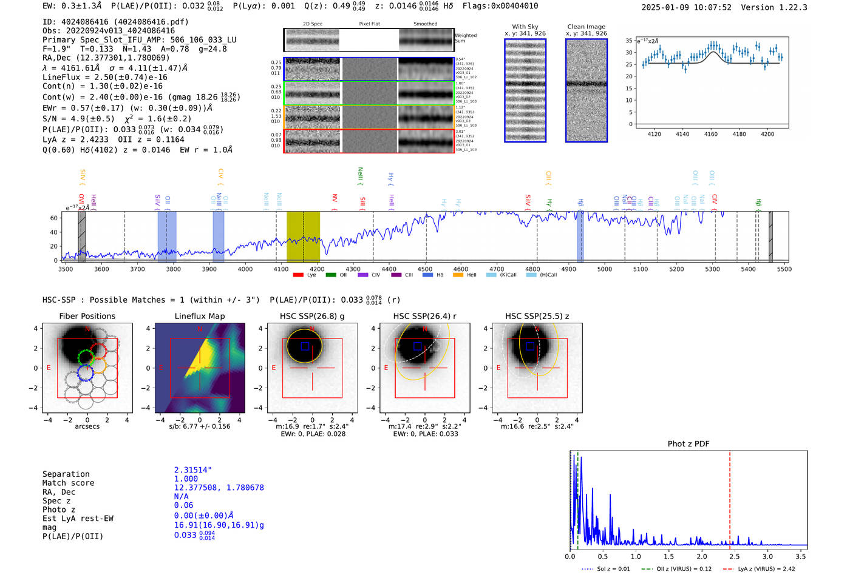Click the 's/b: 6.77 +/- 0.156' caption

point(200,426)
